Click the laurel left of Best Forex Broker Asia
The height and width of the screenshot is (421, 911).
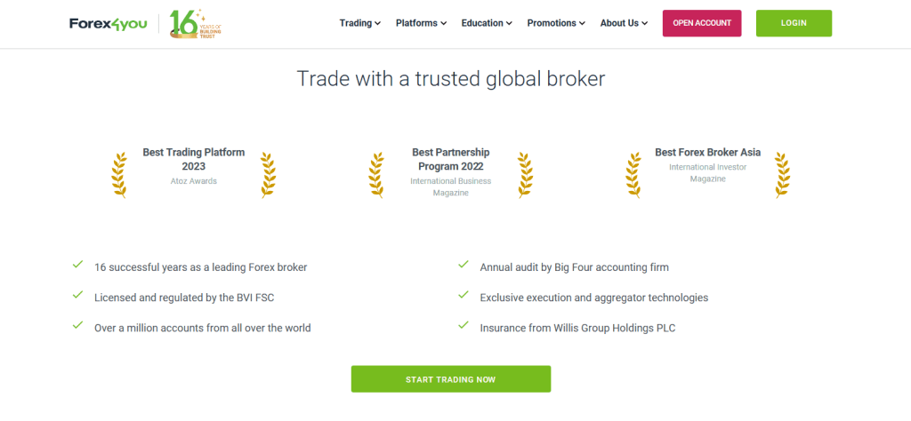633,175
